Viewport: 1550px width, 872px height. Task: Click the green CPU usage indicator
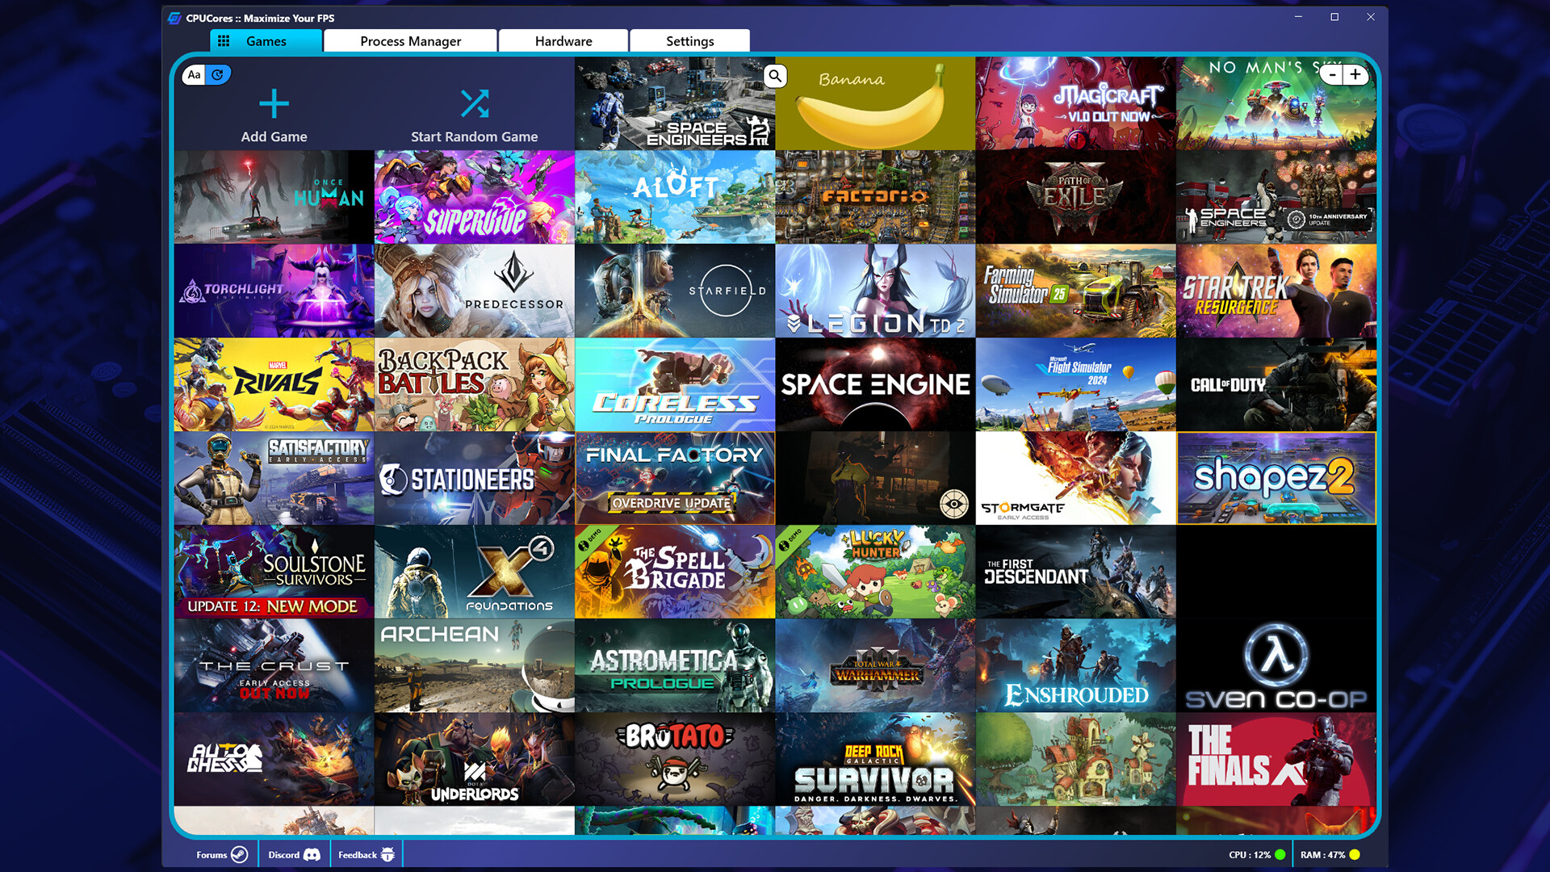[1278, 853]
